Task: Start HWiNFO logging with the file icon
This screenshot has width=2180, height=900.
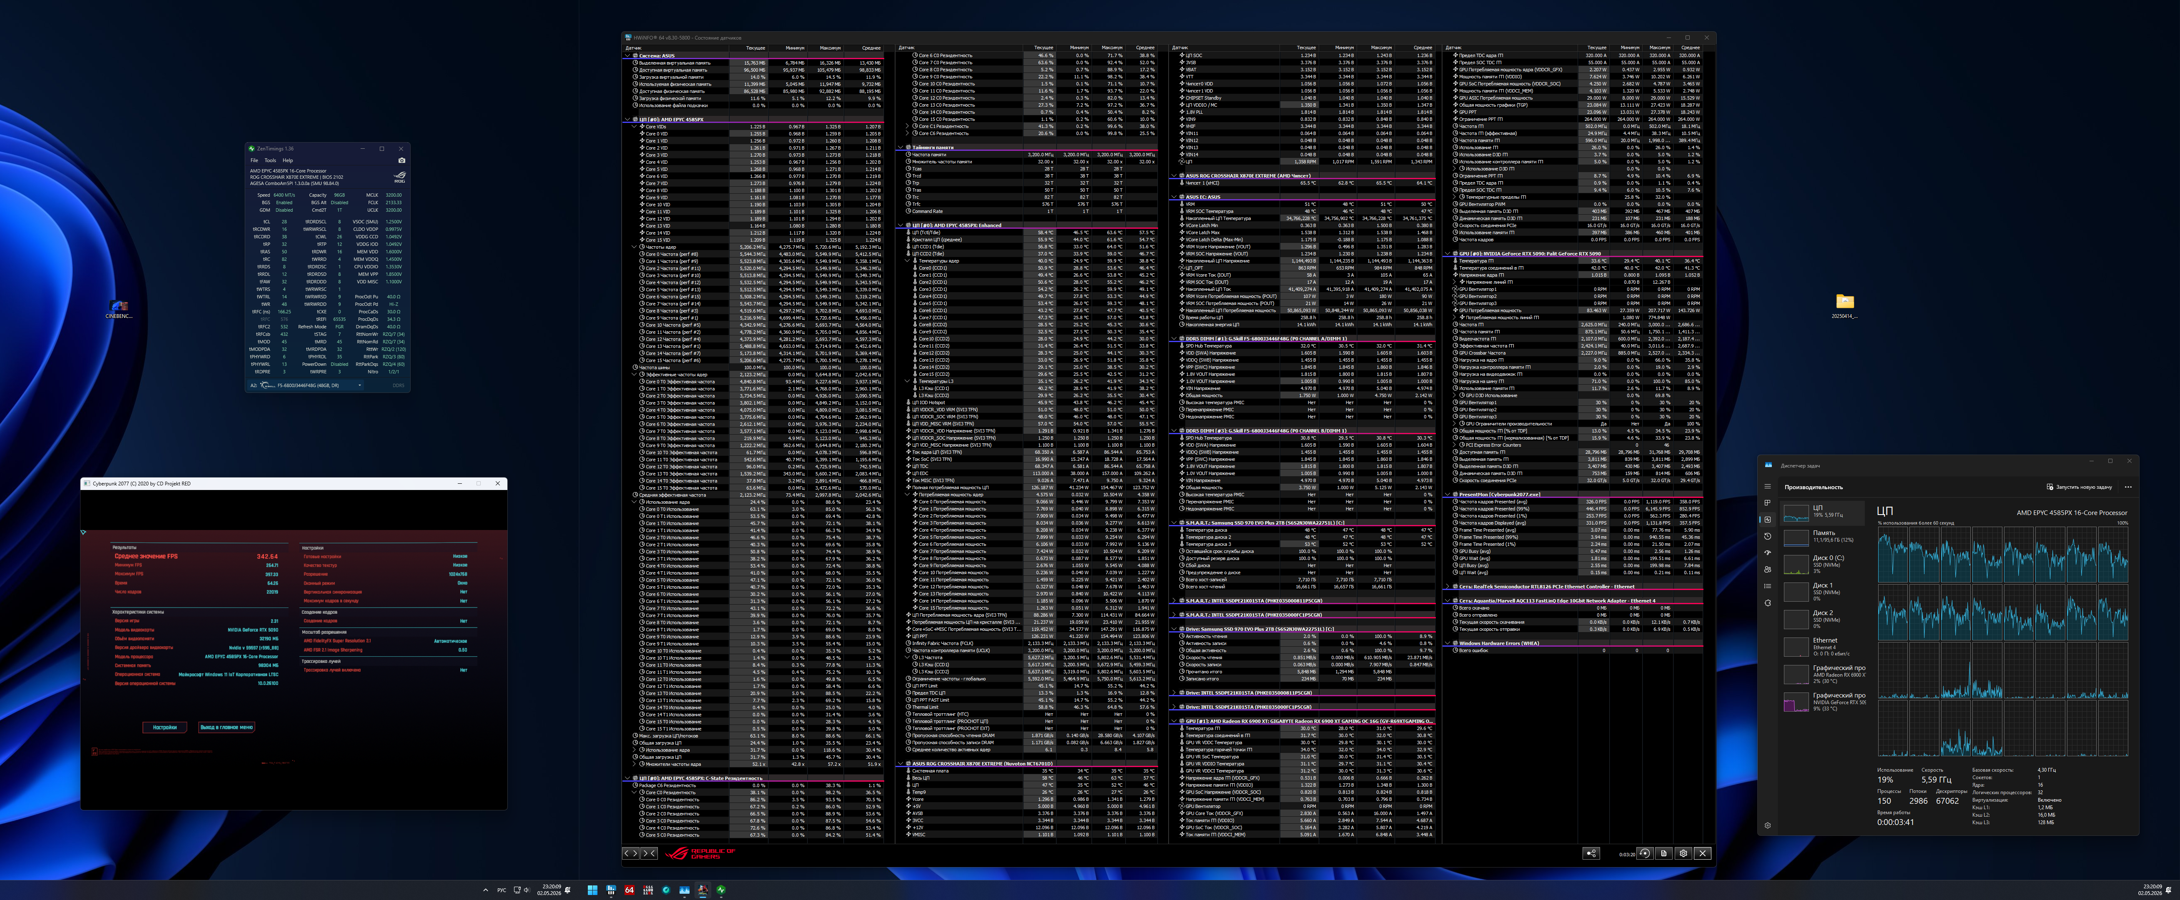Action: click(1664, 853)
